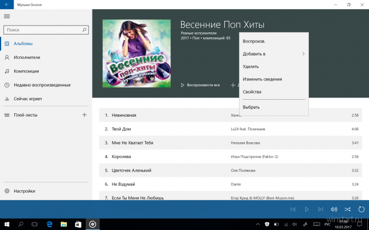Open Windows Store from taskbar
The width and height of the screenshot is (369, 230).
(78, 224)
